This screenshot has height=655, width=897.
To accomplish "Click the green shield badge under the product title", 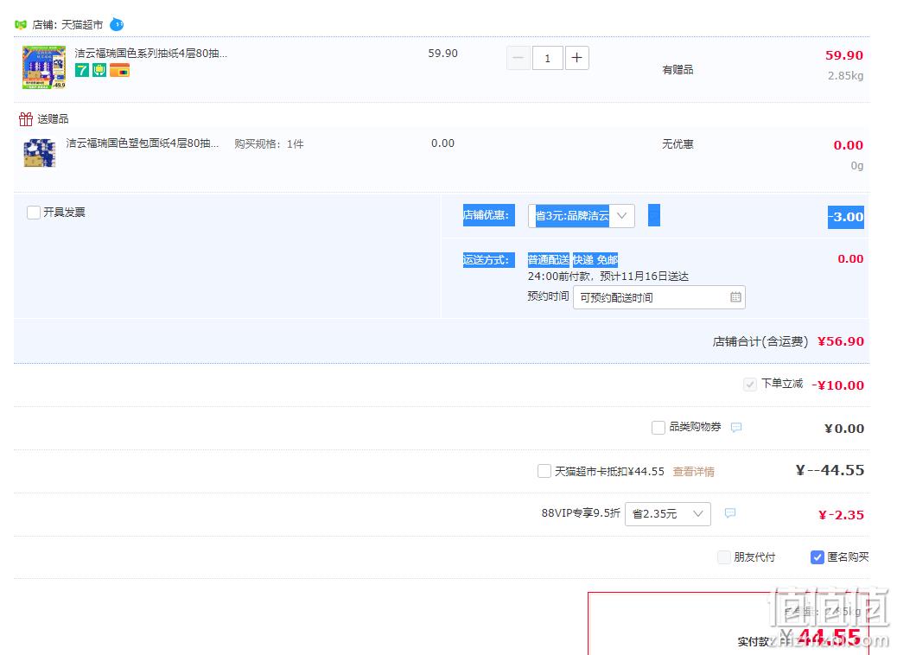I will pyautogui.click(x=99, y=70).
